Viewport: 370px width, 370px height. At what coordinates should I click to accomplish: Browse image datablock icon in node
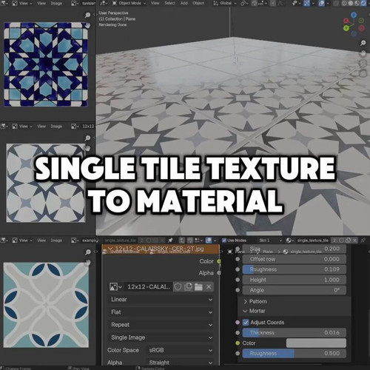coord(115,286)
